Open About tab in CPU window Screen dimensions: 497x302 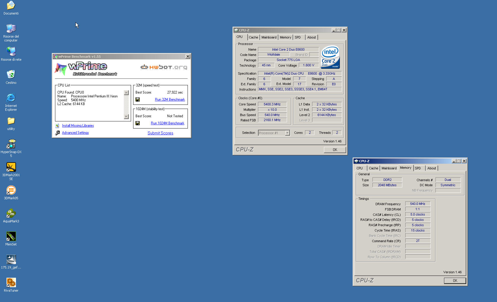pos(312,37)
